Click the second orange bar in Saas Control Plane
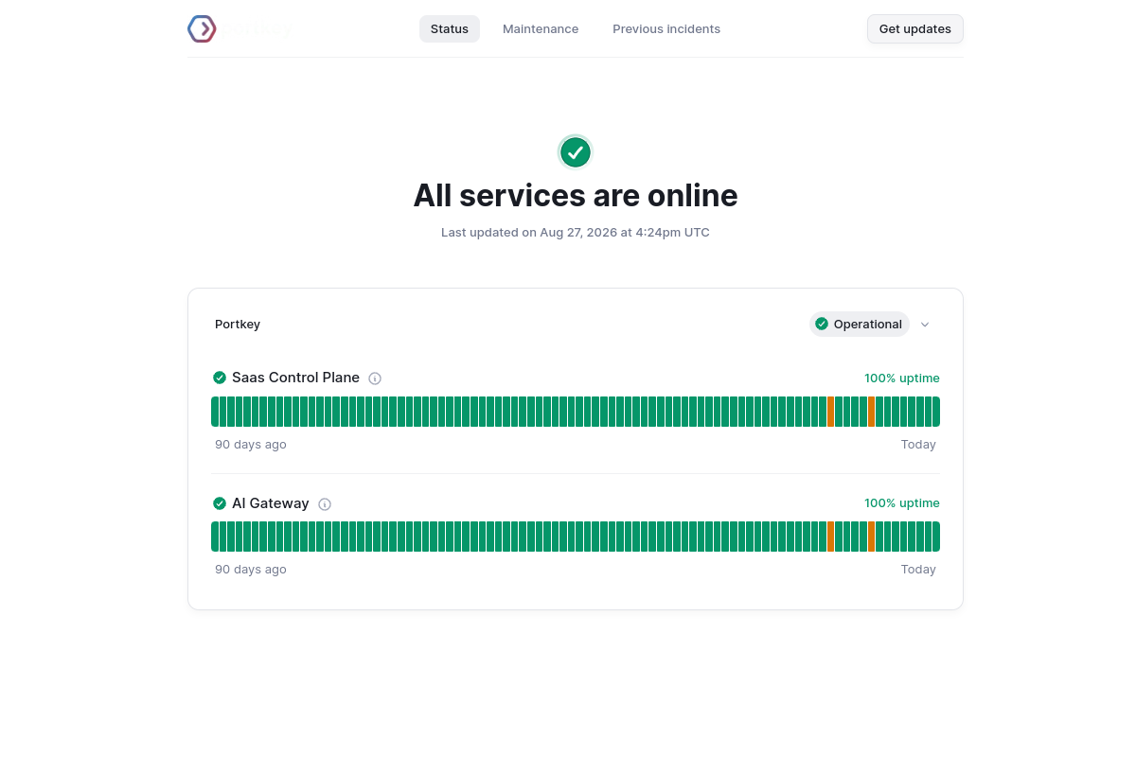The image size is (1136, 757). [x=871, y=412]
